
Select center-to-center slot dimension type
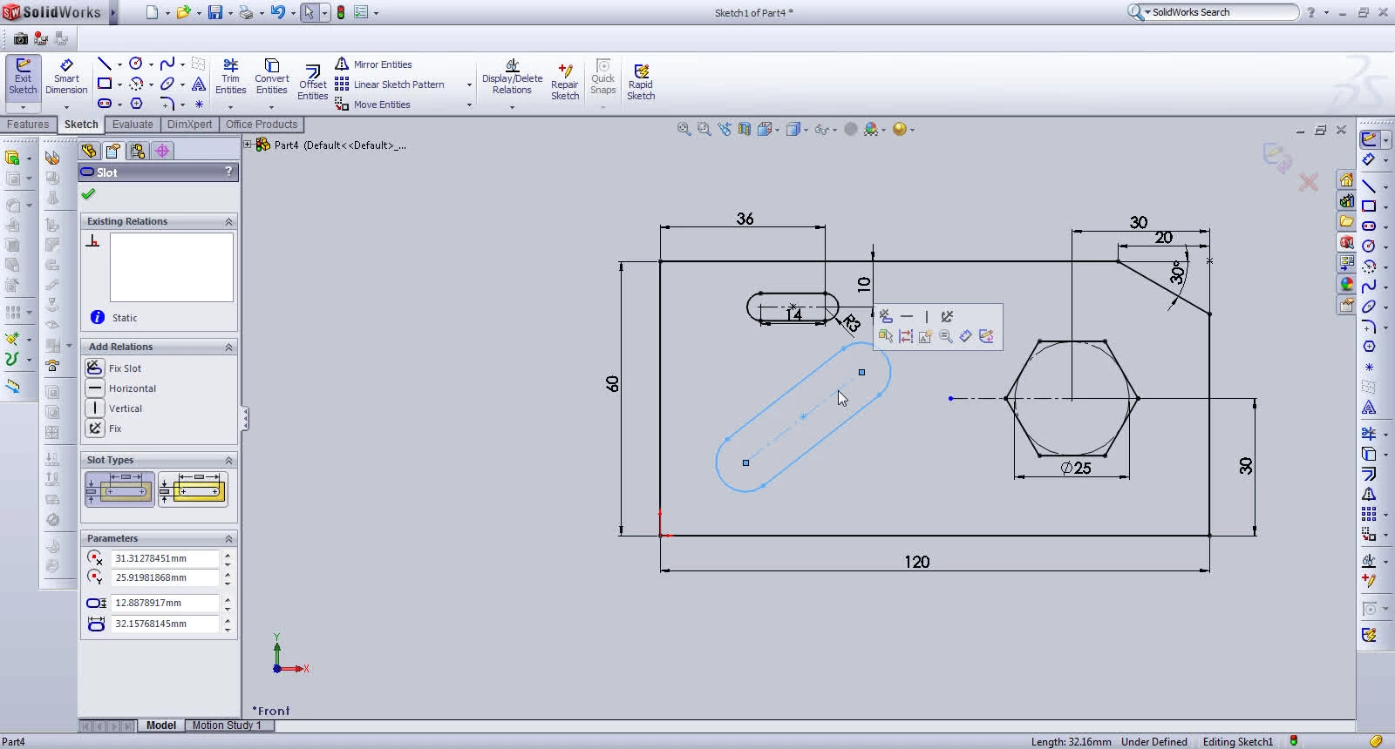pyautogui.click(x=119, y=489)
